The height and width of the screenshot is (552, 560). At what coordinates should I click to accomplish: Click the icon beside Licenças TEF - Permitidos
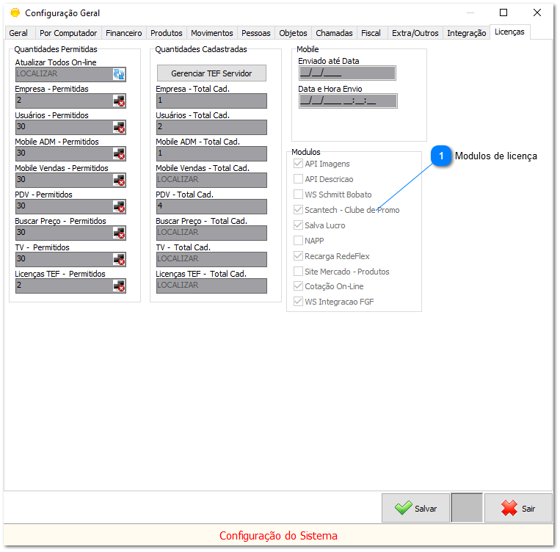click(119, 286)
